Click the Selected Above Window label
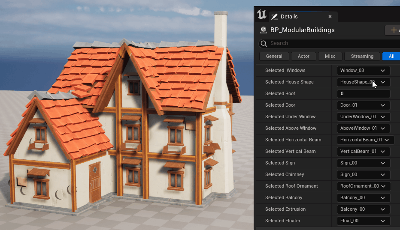Viewport: 400px width, 230px height. click(291, 128)
